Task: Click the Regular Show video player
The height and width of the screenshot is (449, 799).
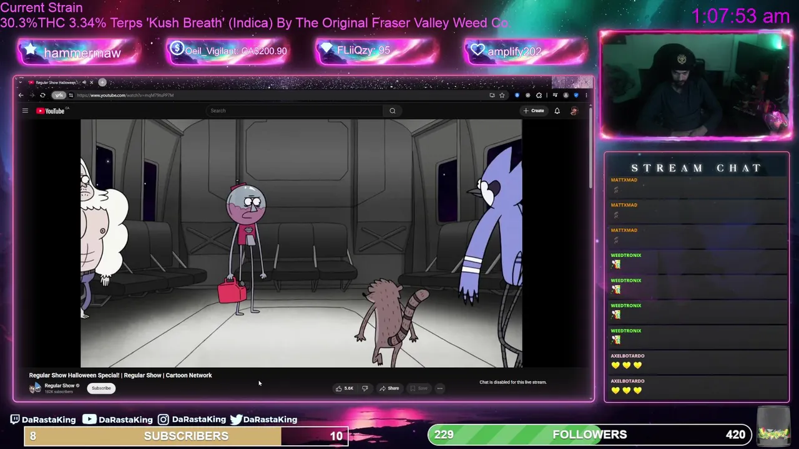Action: (301, 243)
